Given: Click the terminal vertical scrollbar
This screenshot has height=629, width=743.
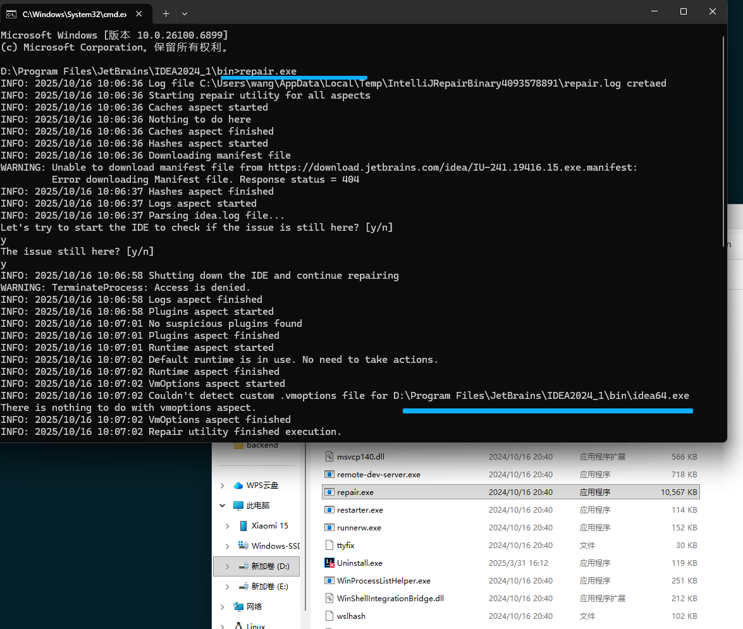Looking at the screenshot, I should click(x=723, y=142).
